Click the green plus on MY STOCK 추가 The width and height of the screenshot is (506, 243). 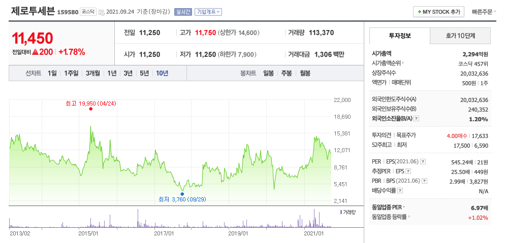419,12
